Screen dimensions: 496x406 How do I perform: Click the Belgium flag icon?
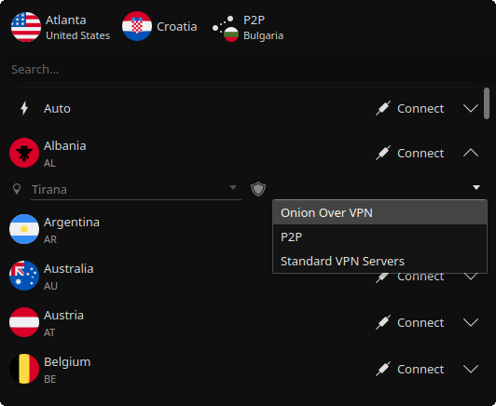pyautogui.click(x=24, y=369)
